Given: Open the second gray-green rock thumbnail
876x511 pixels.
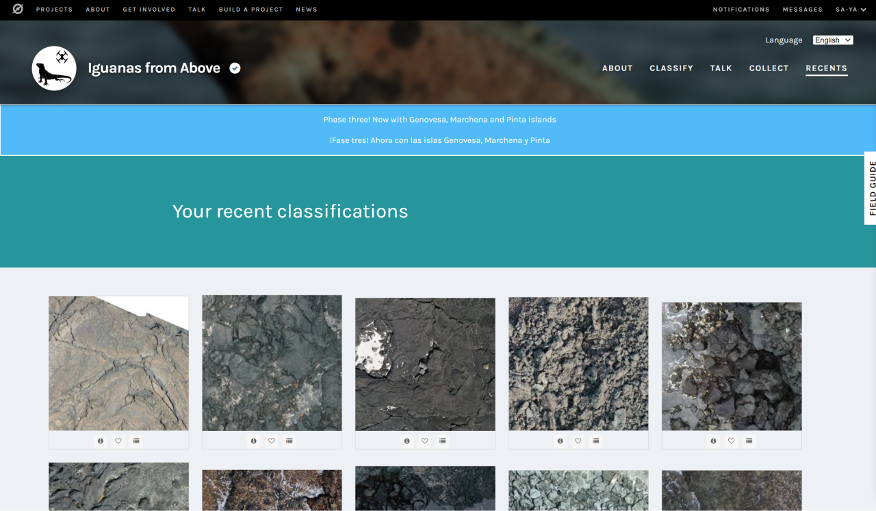Looking at the screenshot, I should [272, 363].
